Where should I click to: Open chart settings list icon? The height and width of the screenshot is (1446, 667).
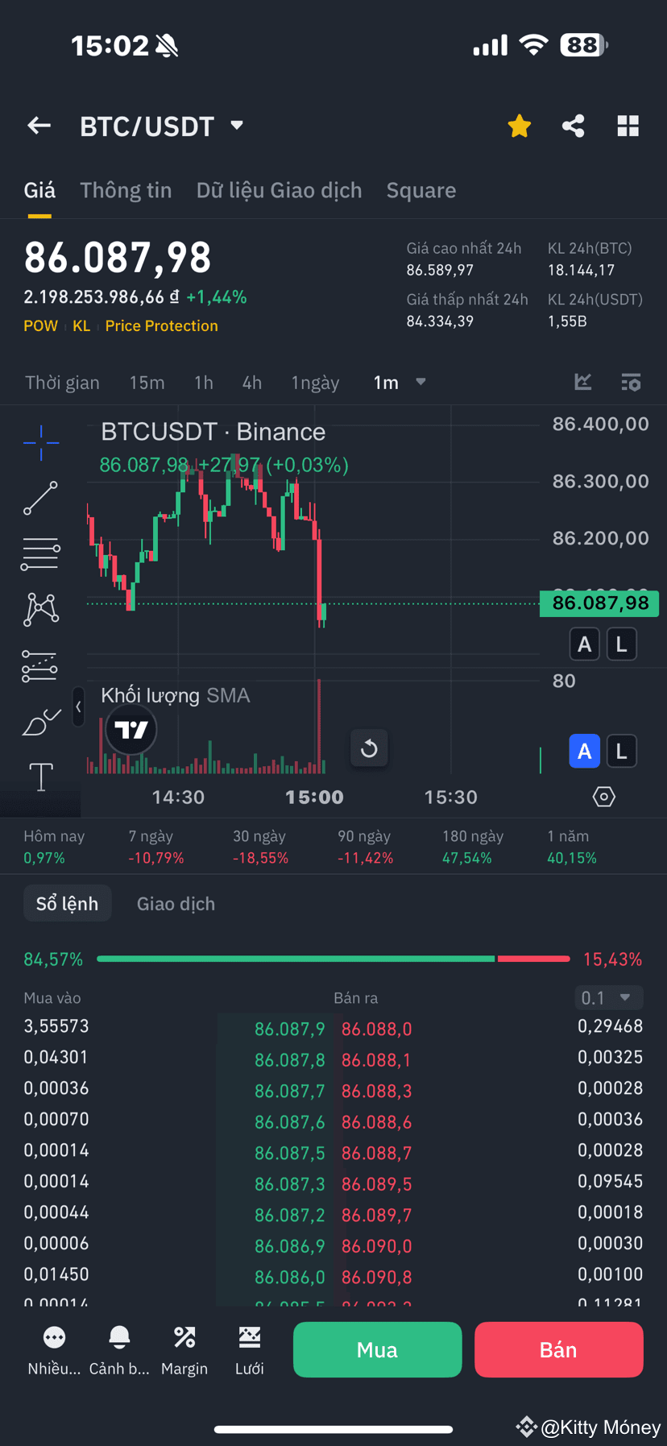pos(631,382)
